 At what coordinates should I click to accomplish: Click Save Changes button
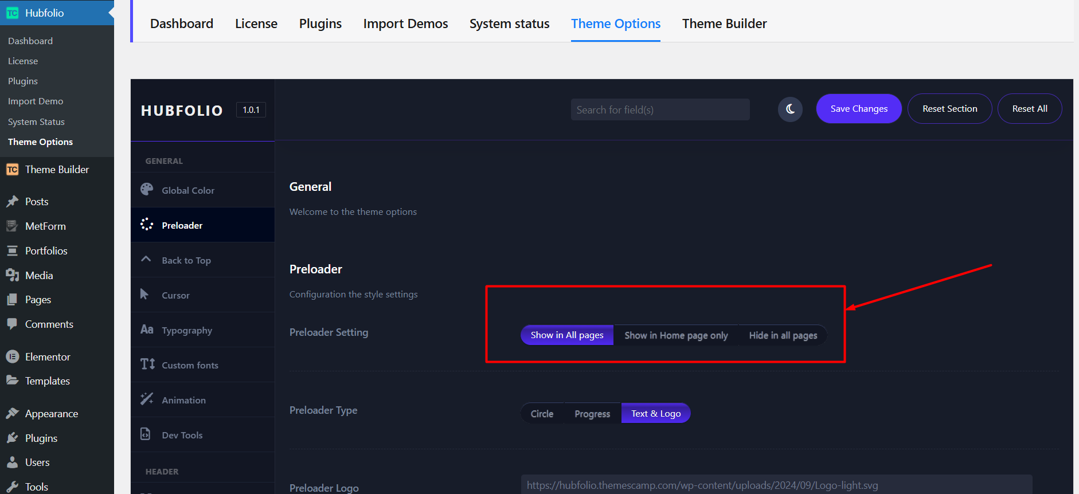coord(859,108)
